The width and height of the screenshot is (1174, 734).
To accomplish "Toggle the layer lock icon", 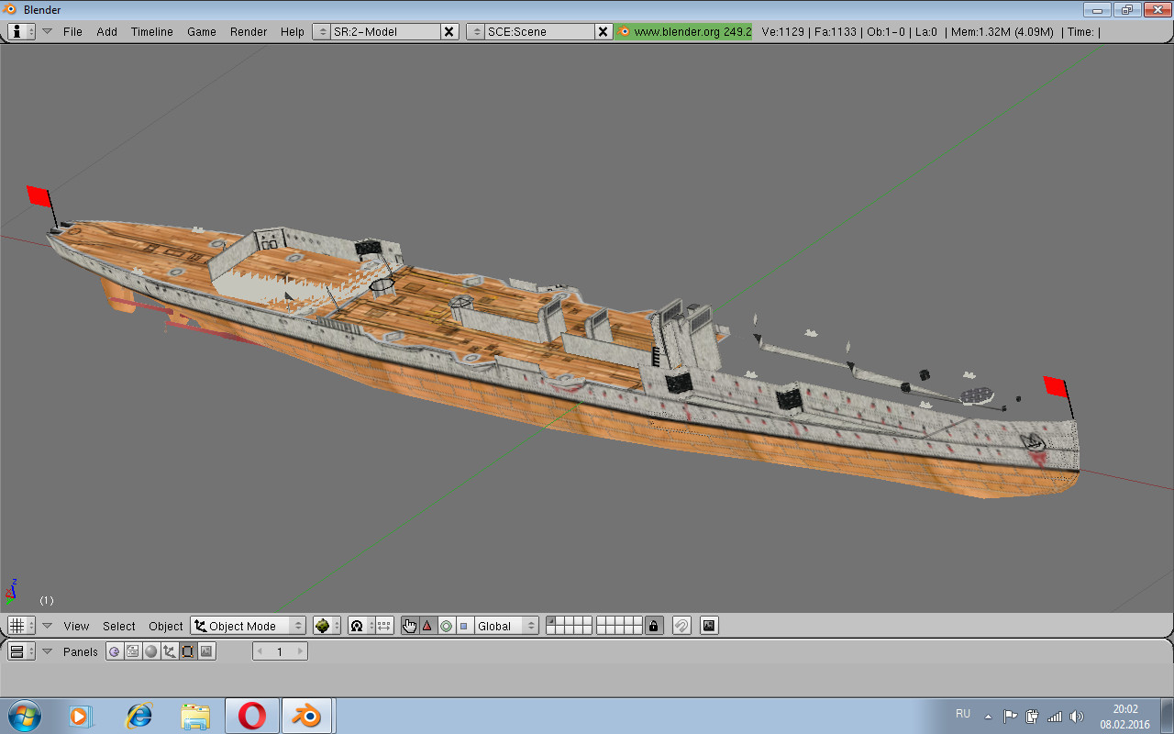I will click(653, 626).
